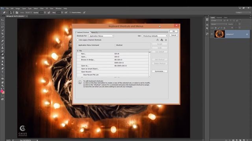Viewport: 252px width, 141px height.
Task: Click the background color swatch
Action: pos(4,92)
